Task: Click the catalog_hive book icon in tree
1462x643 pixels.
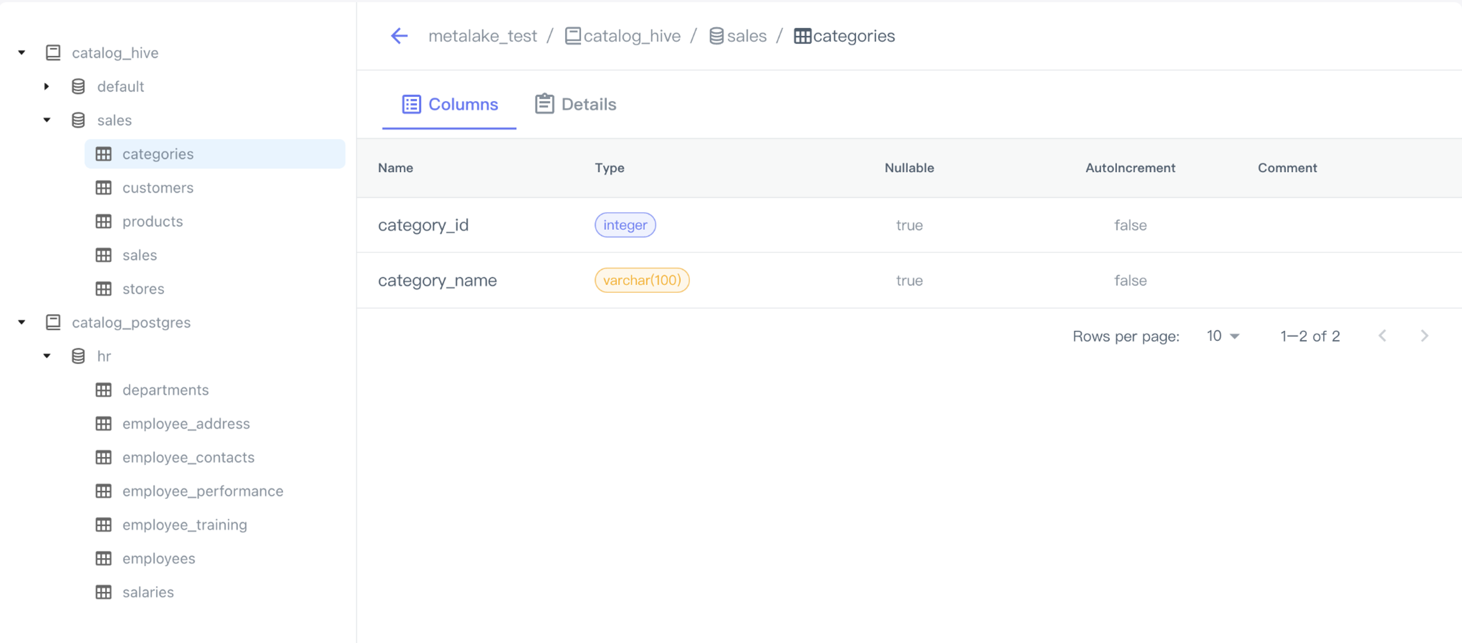Action: pos(53,53)
